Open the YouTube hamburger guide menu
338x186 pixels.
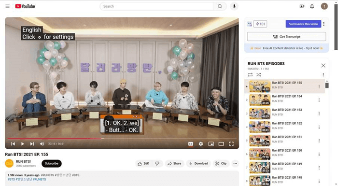click(8, 6)
